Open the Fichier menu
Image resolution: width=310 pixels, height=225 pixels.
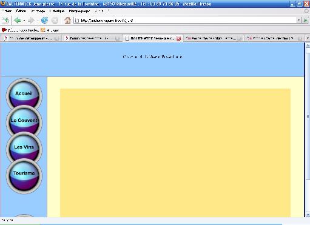click(x=7, y=11)
